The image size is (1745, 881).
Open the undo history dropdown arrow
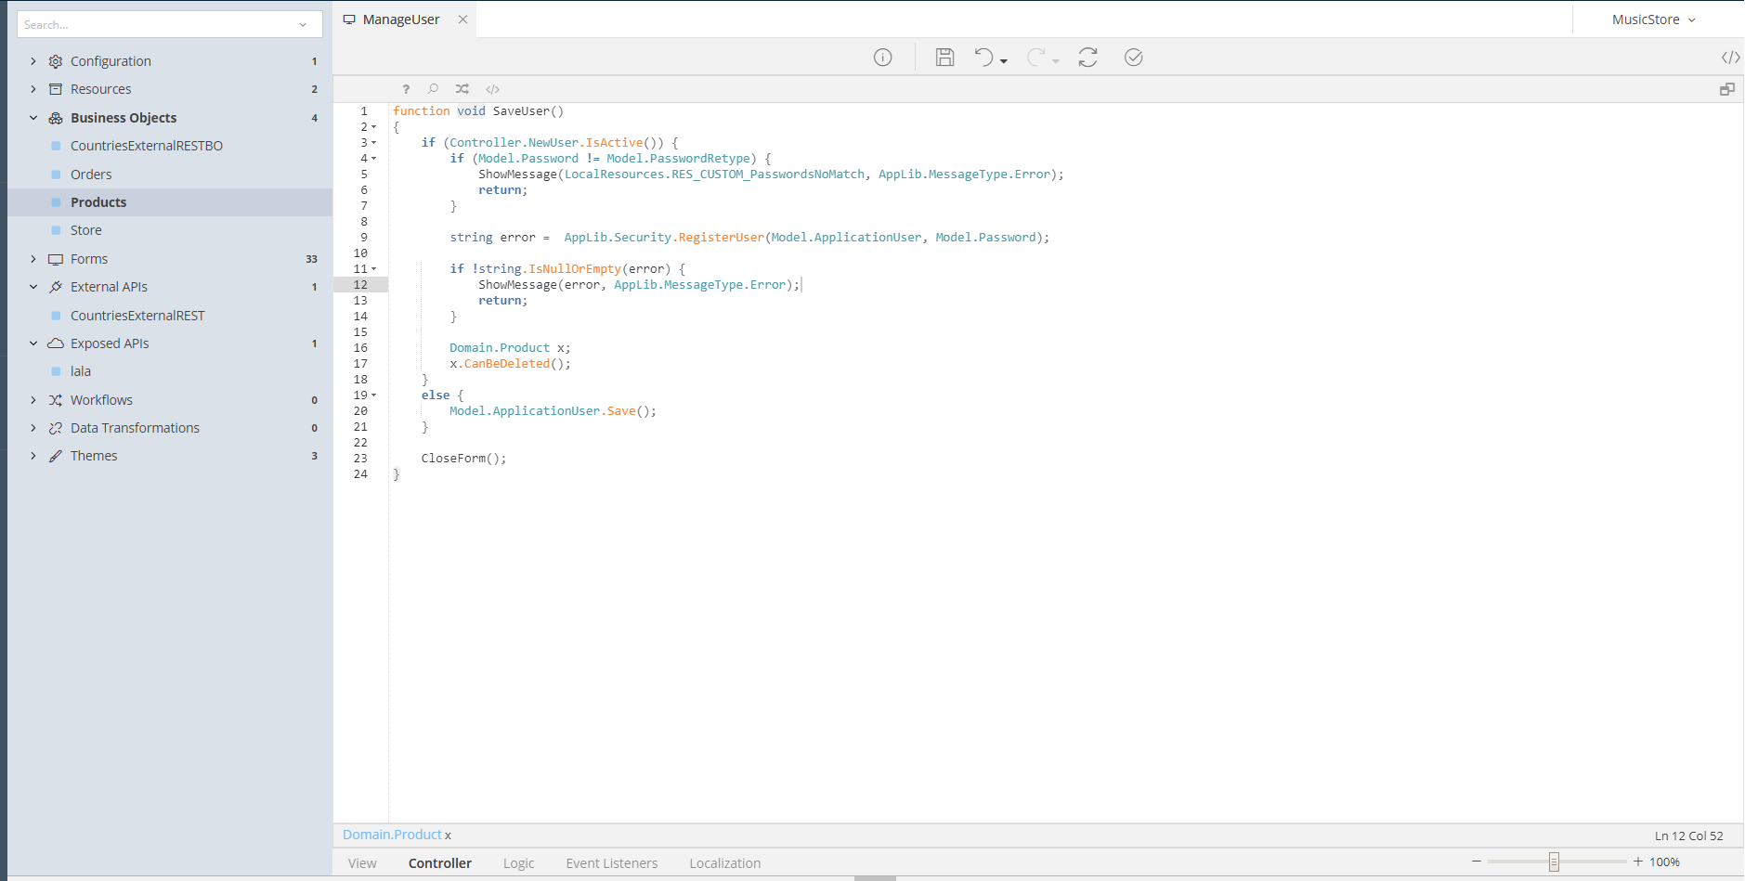(1004, 62)
